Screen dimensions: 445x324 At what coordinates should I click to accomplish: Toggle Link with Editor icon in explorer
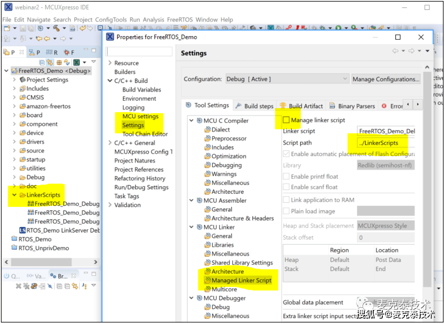tap(50, 63)
